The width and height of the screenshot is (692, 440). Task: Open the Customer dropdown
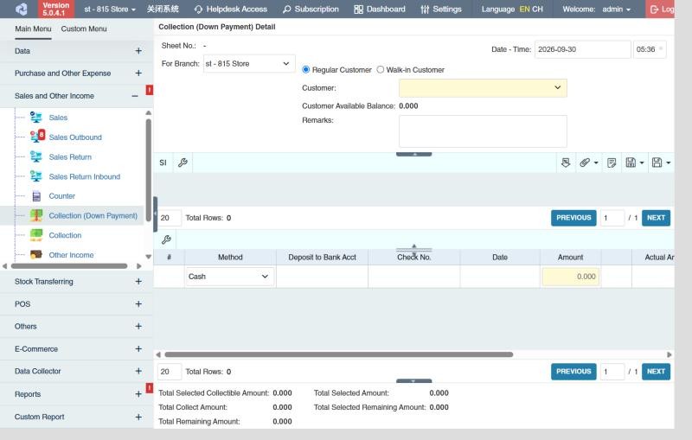coord(483,87)
